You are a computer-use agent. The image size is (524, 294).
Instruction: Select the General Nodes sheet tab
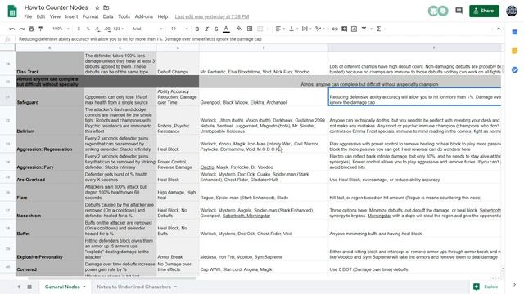point(62,287)
